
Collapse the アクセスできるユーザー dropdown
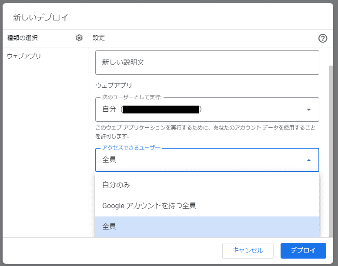pos(207,160)
